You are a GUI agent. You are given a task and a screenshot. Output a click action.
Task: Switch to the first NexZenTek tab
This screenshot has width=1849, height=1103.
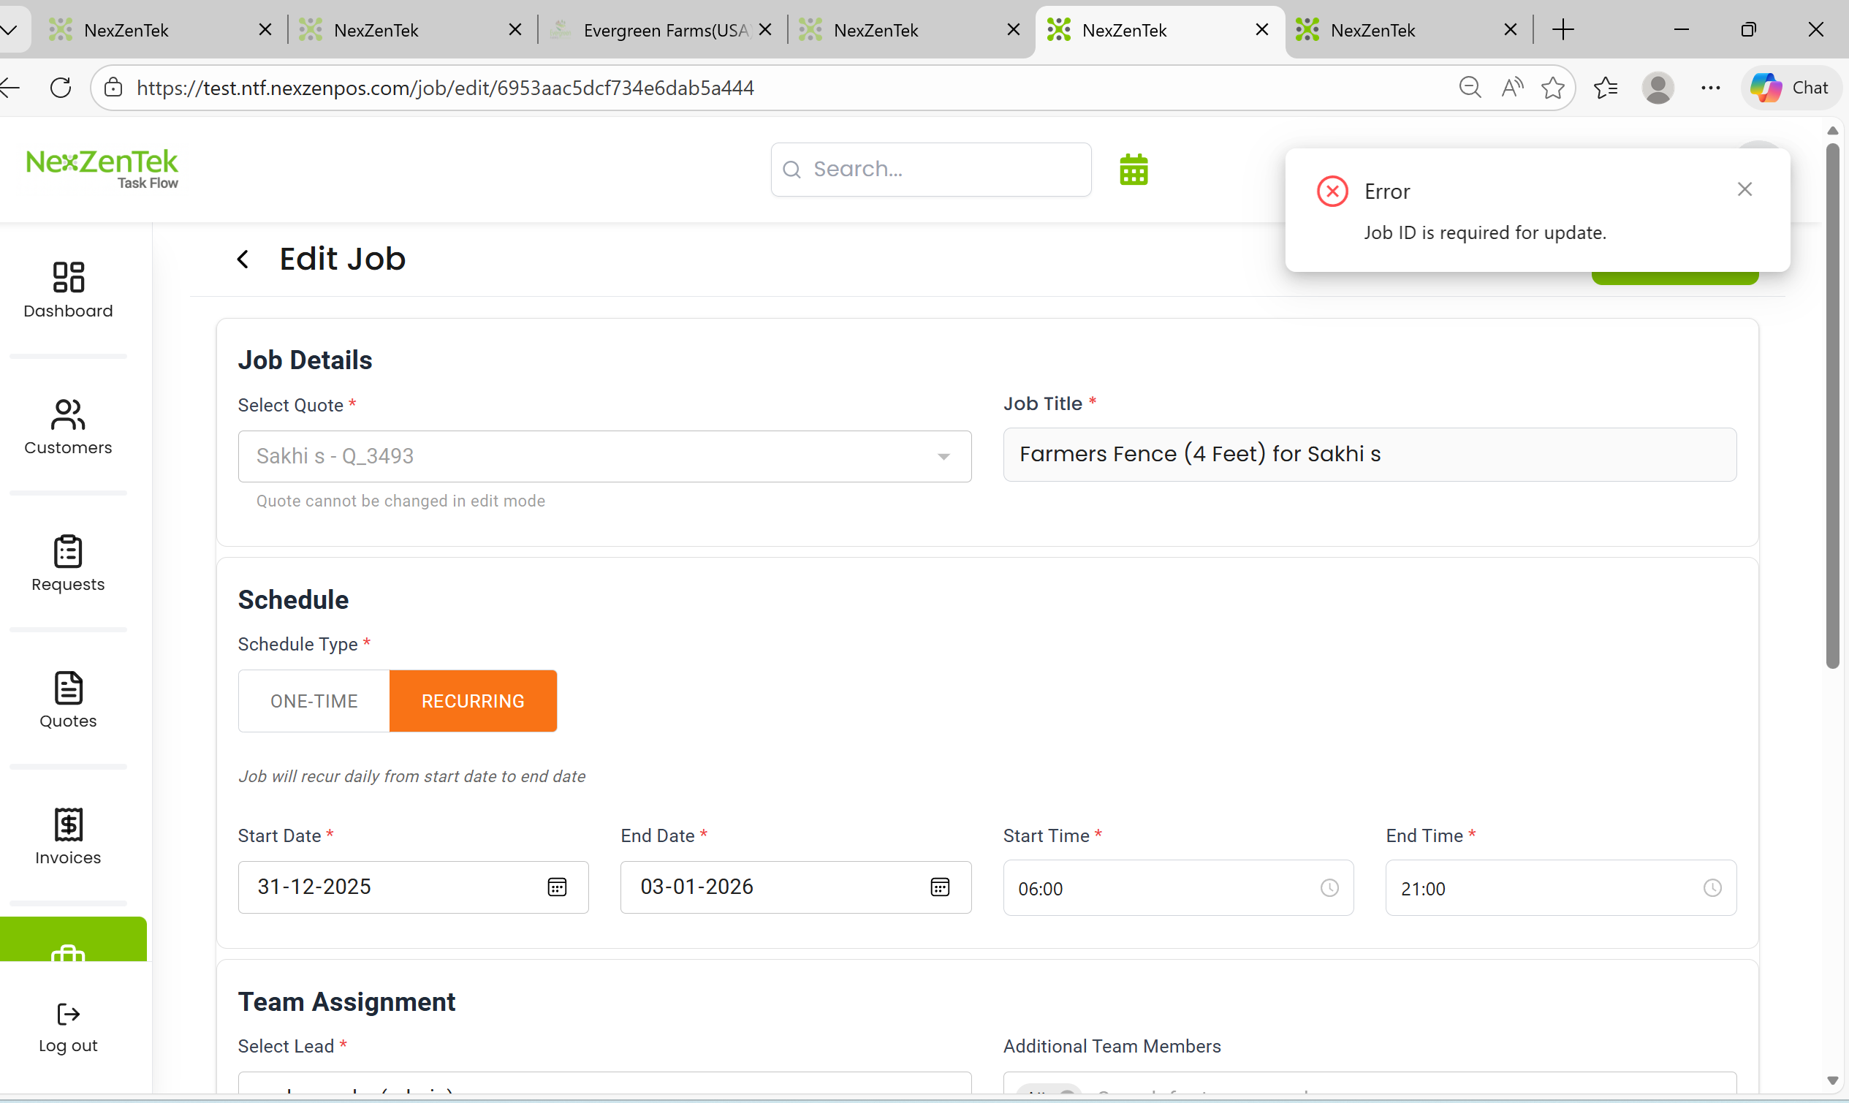click(x=148, y=31)
